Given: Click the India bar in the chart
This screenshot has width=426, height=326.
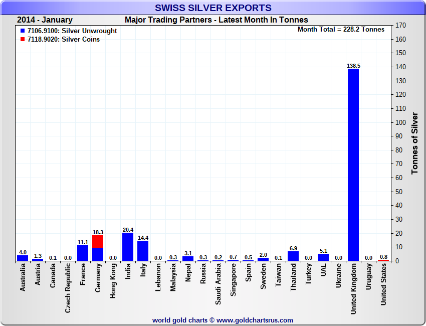Looking at the screenshot, I should pos(128,247).
